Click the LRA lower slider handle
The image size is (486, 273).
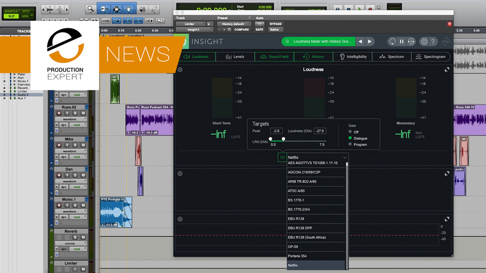[x=270, y=139]
